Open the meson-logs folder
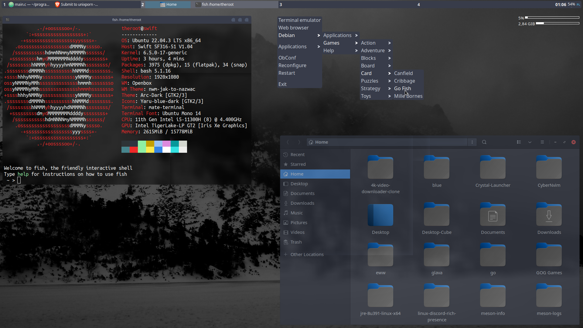The image size is (583, 328). click(549, 296)
